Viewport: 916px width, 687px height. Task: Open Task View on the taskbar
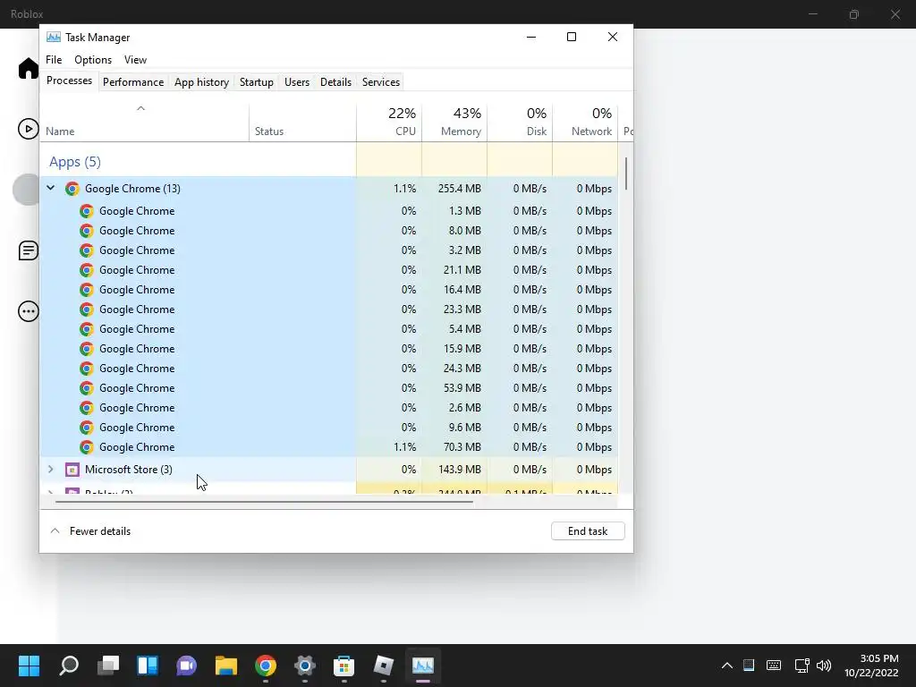pyautogui.click(x=108, y=666)
